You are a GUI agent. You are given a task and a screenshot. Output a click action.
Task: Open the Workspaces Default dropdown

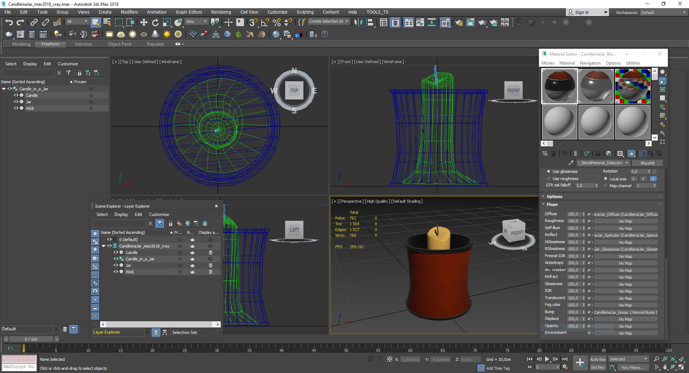click(663, 13)
